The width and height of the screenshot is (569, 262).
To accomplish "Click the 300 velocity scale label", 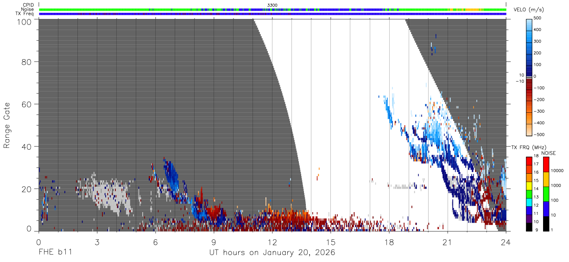I will point(538,42).
